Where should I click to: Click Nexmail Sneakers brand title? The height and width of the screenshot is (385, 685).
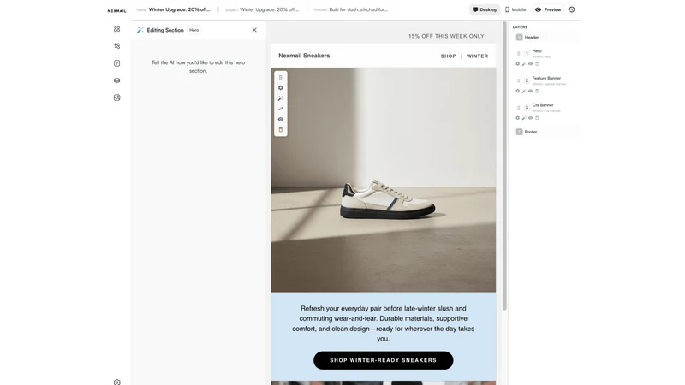[304, 56]
